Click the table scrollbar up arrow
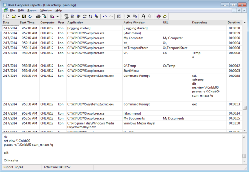This screenshot has height=172, width=249. click(x=244, y=23)
